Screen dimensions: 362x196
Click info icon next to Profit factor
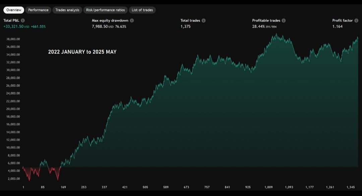[356, 20]
